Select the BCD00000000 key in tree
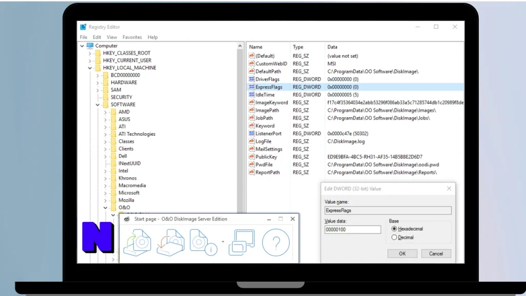The image size is (526, 296). click(125, 75)
